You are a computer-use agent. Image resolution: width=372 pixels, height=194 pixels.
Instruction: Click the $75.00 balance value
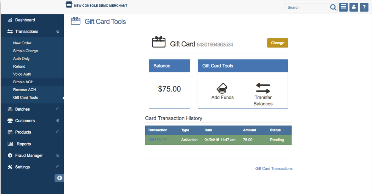(169, 89)
